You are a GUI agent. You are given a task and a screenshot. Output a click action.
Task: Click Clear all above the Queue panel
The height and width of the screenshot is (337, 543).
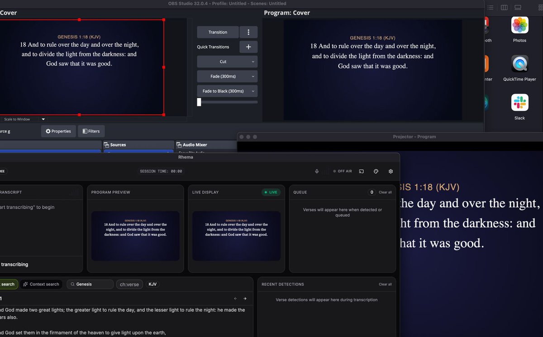pyautogui.click(x=385, y=192)
